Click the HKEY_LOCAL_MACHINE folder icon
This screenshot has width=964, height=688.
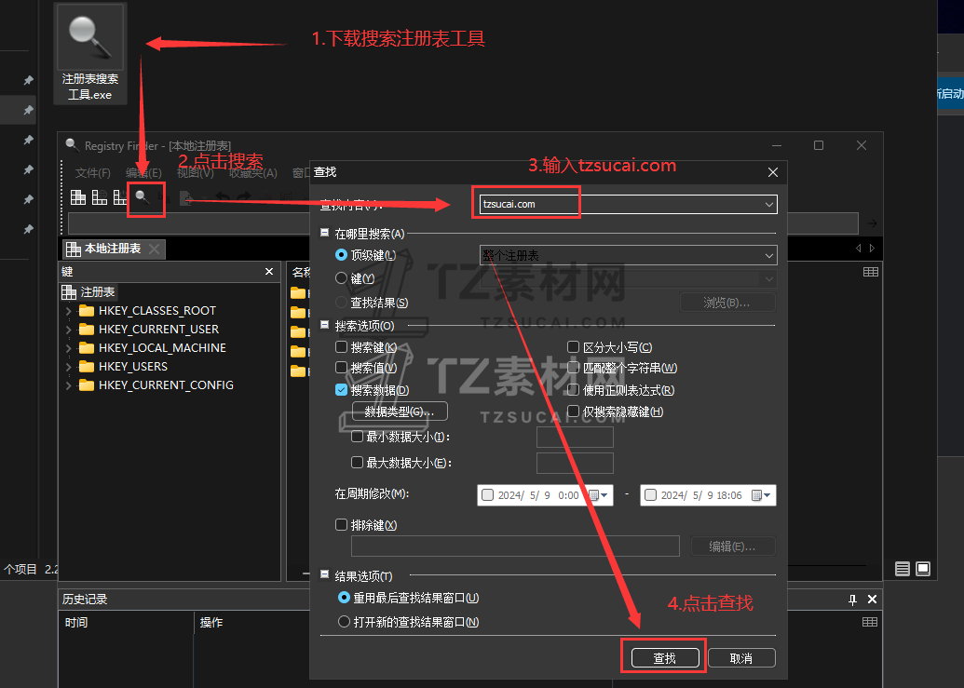pyautogui.click(x=87, y=347)
